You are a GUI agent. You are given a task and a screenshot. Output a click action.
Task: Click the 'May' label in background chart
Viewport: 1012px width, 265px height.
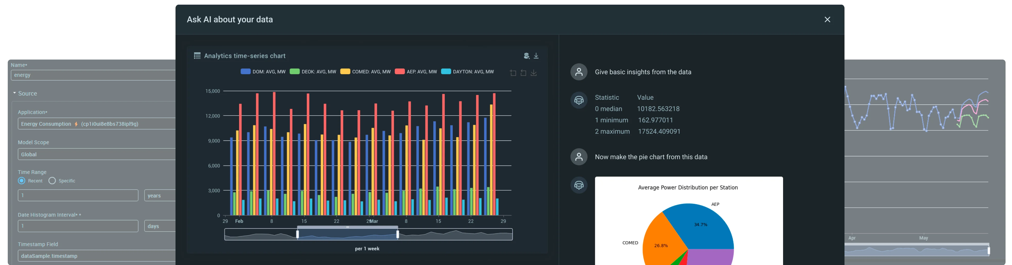coord(923,238)
